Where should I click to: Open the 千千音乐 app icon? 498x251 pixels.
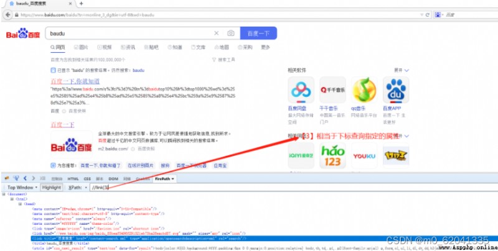point(332,89)
